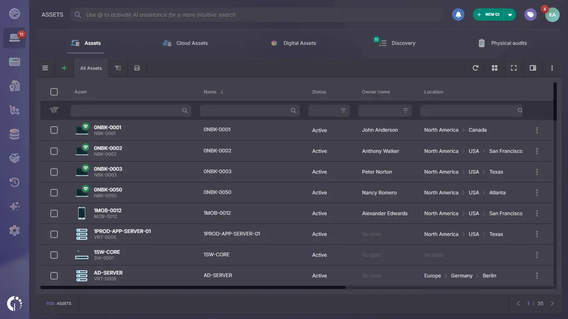This screenshot has width=568, height=319.
Task: Save the current view with disk icon
Action: point(137,68)
